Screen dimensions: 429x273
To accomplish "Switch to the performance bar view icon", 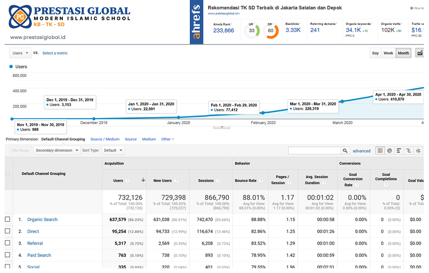I will coord(399,150).
